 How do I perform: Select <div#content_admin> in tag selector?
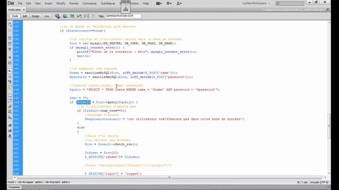[57, 182]
